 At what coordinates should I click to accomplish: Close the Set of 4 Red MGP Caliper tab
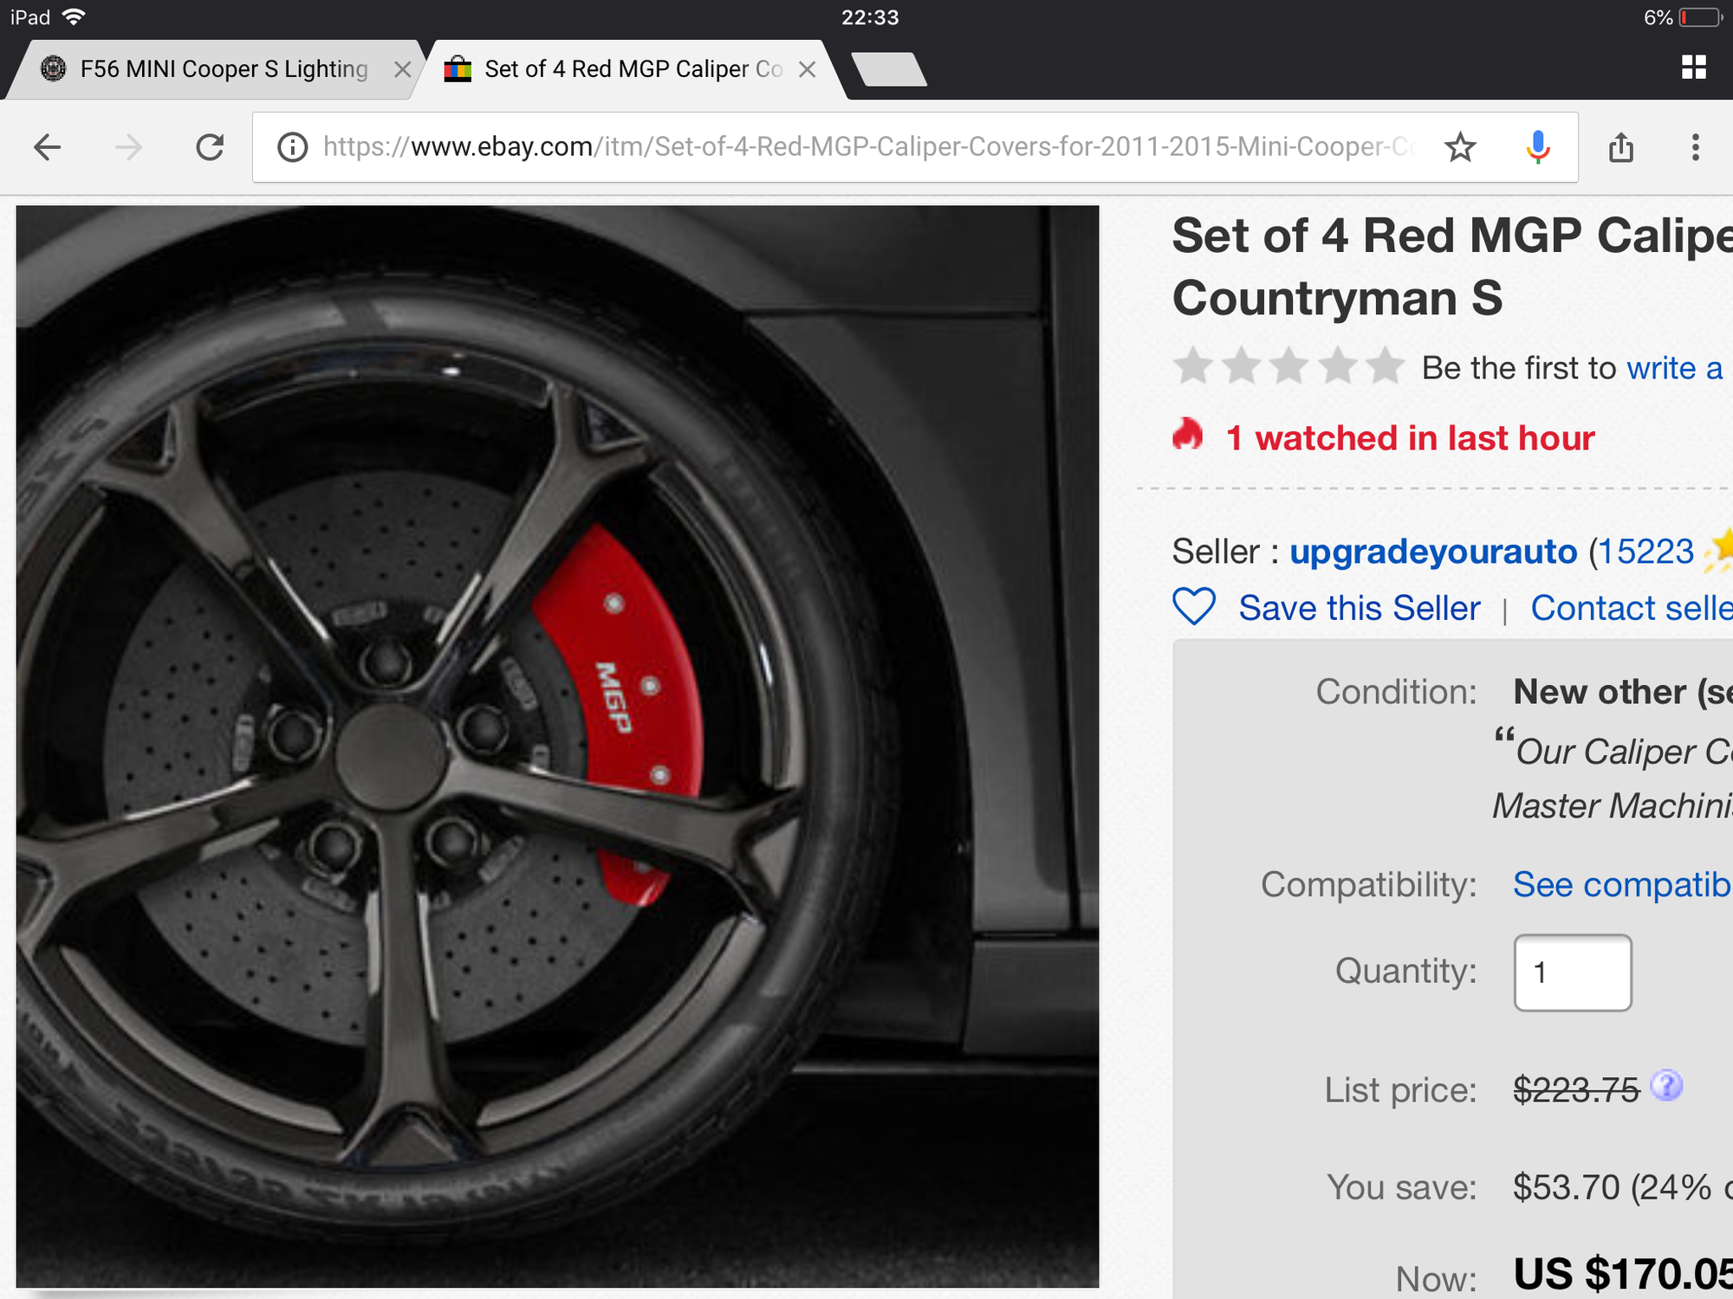pos(807,69)
